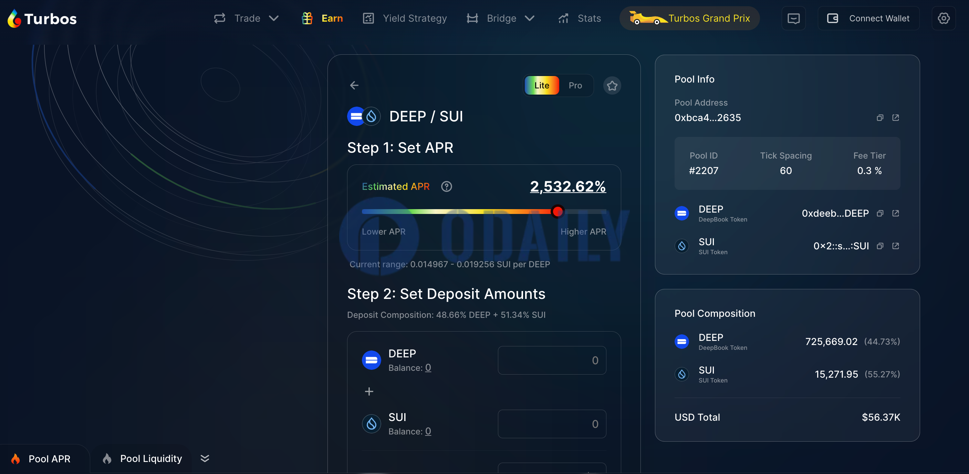Image resolution: width=969 pixels, height=474 pixels.
Task: Click Tick Spacing value 60
Action: pos(786,171)
